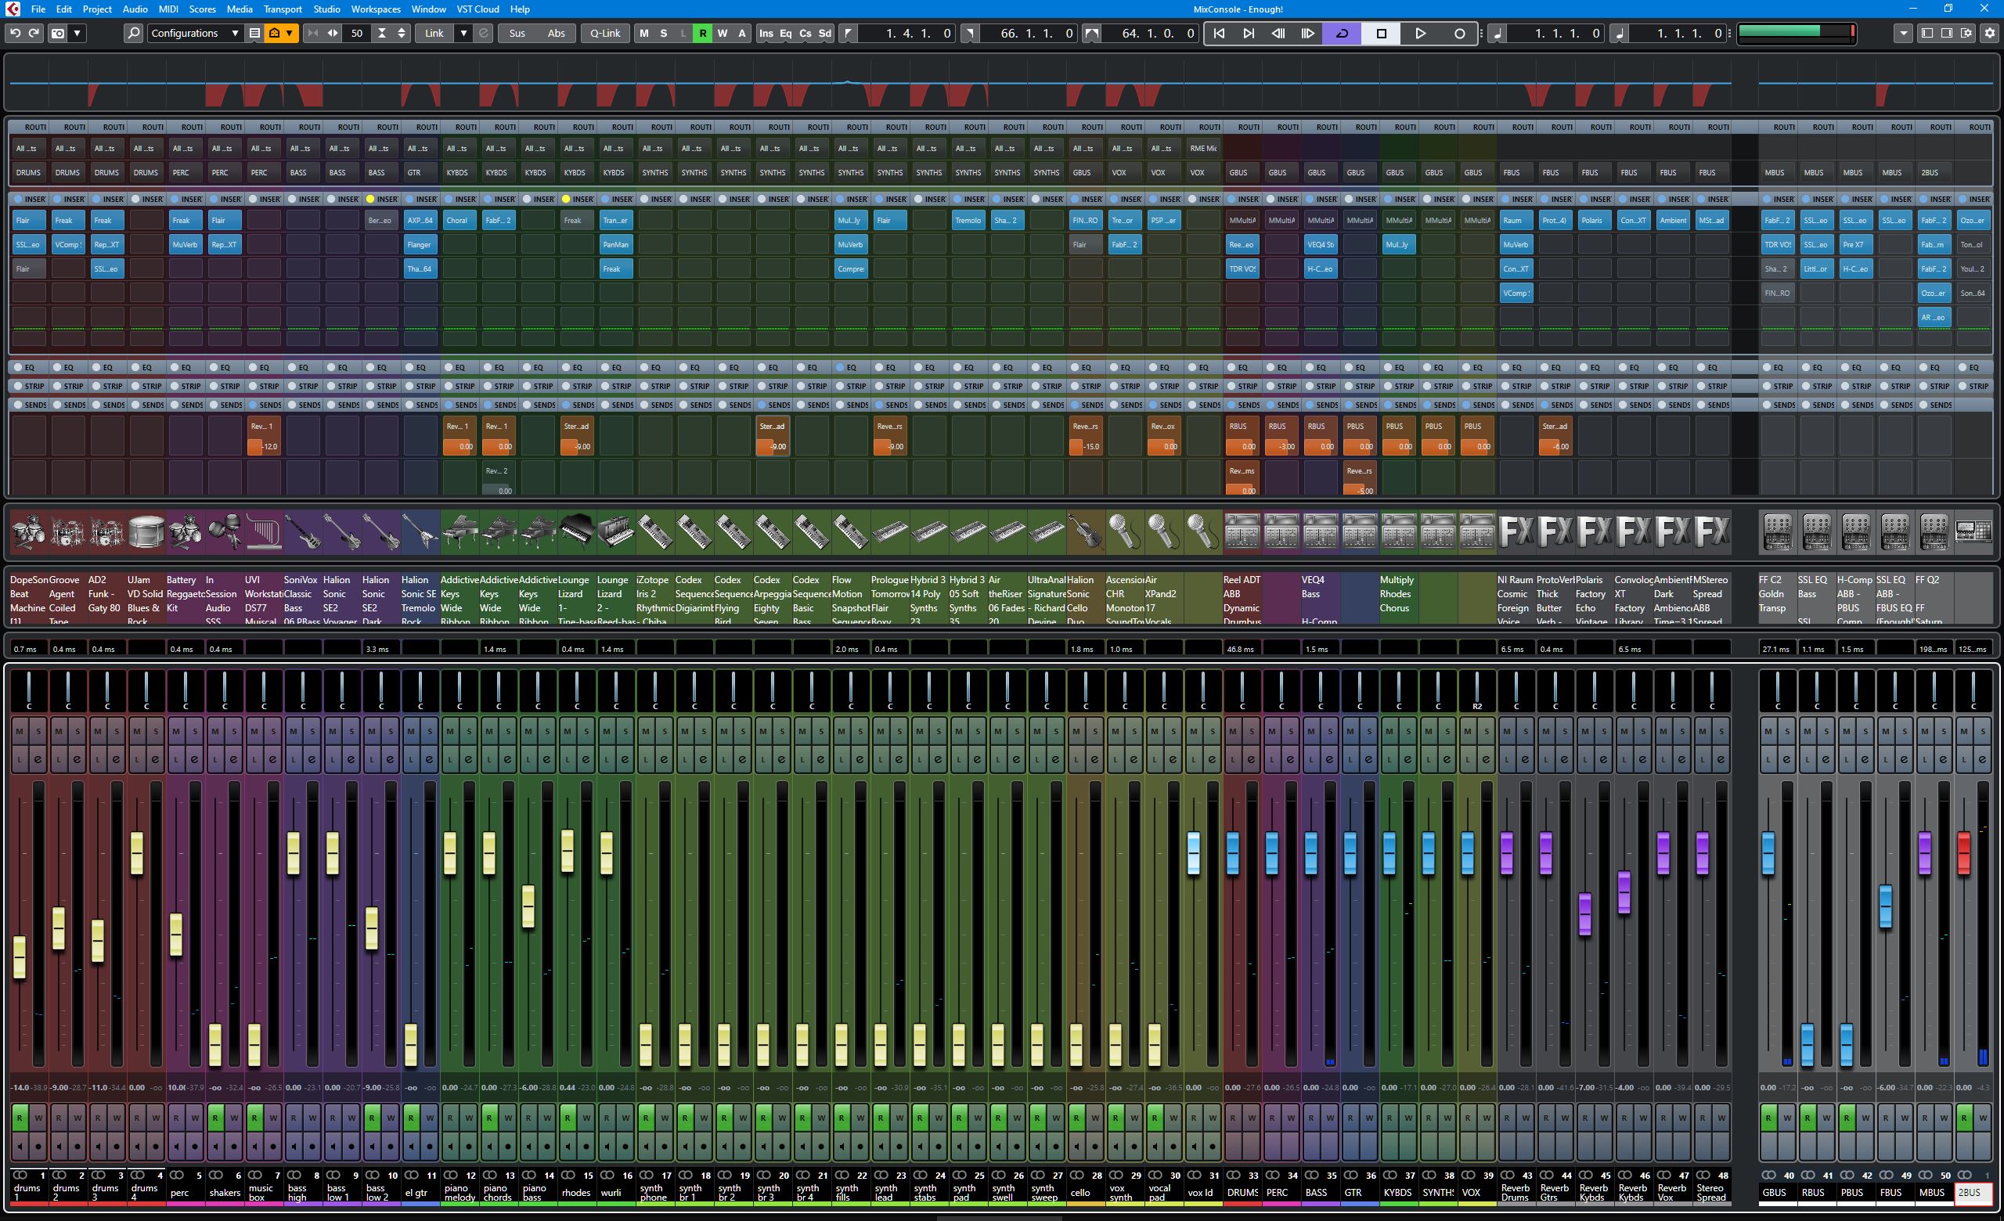The width and height of the screenshot is (2004, 1221).
Task: Click the Q-Link button
Action: (605, 34)
